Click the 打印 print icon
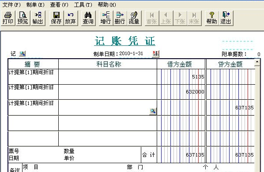 pyautogui.click(x=8, y=18)
